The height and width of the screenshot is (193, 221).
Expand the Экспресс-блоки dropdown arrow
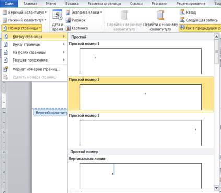coord(101,13)
